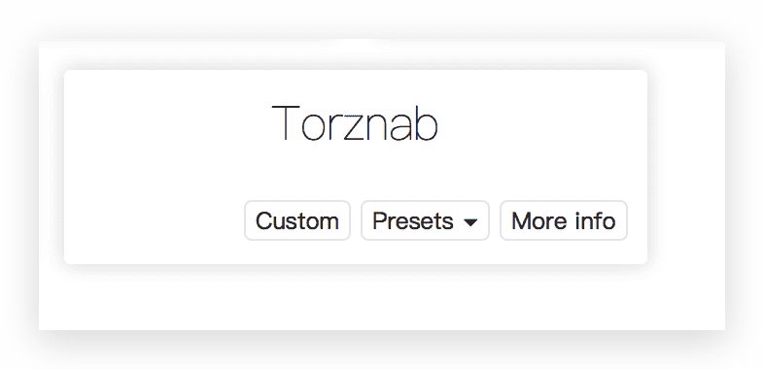This screenshot has width=764, height=369.
Task: Open the Presets dropdown
Action: (425, 220)
